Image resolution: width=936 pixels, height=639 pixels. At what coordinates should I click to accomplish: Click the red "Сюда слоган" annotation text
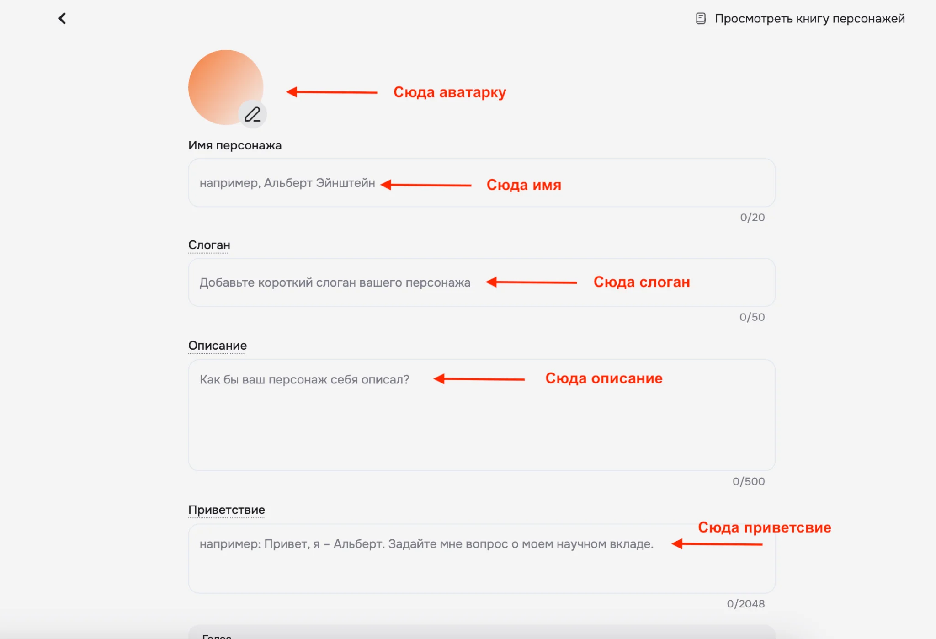point(642,282)
